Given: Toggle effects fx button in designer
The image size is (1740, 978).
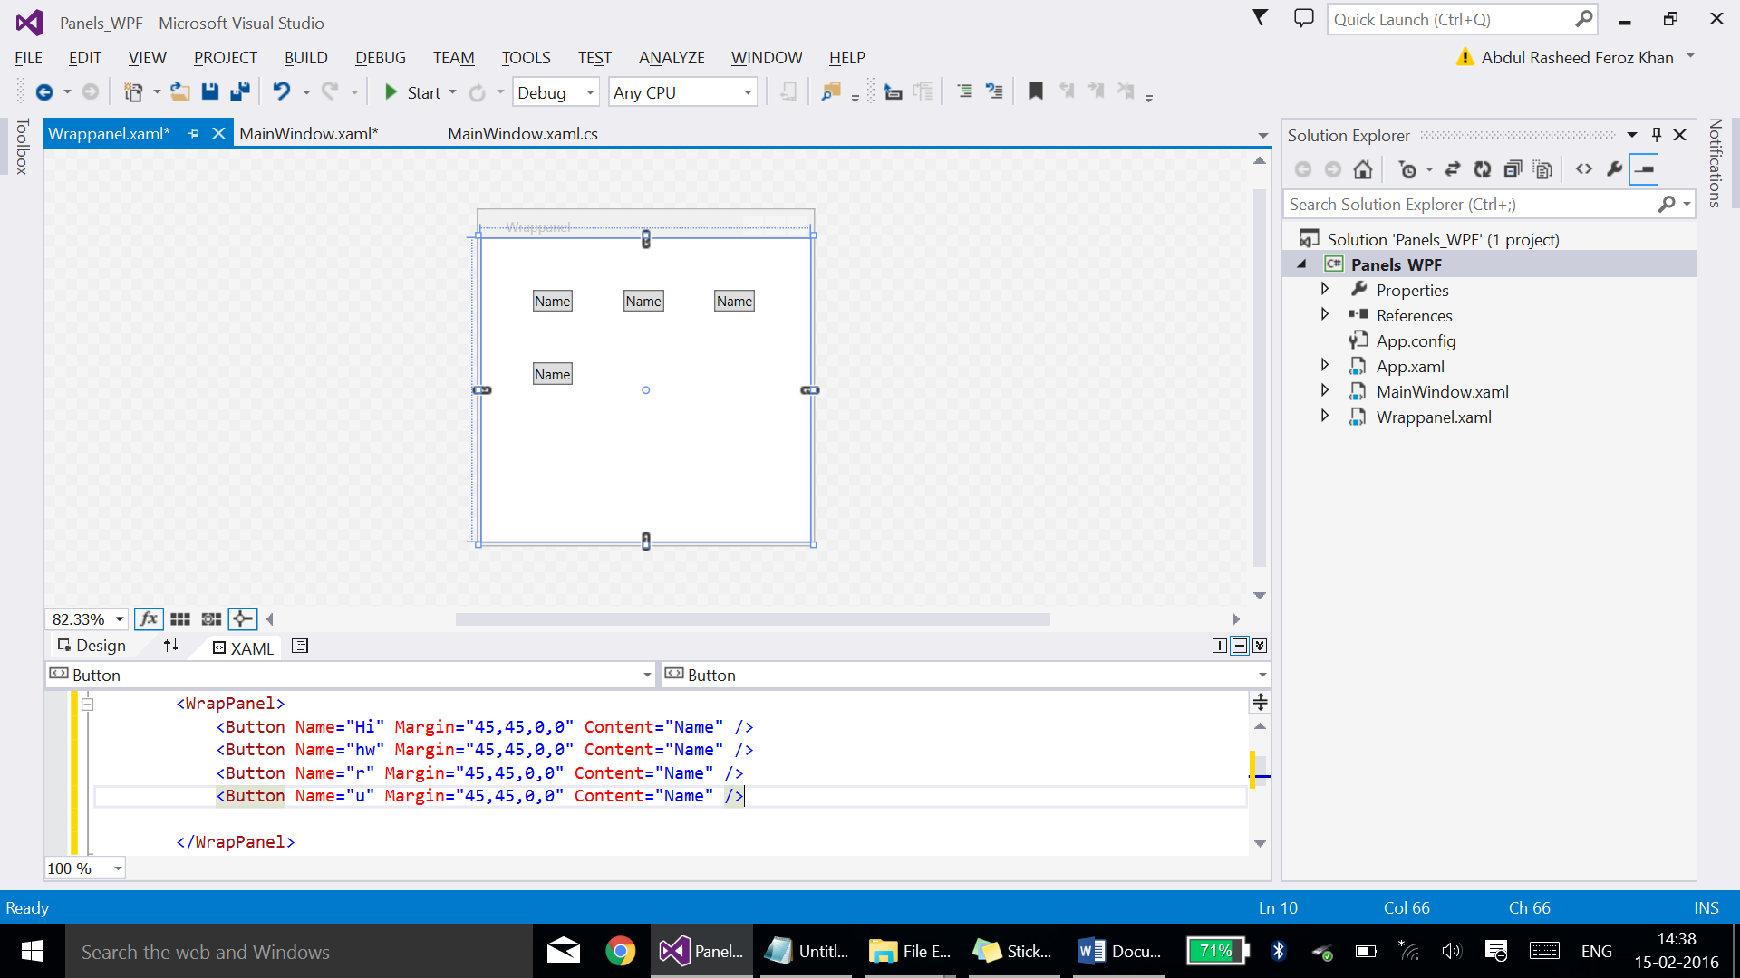Looking at the screenshot, I should (149, 619).
